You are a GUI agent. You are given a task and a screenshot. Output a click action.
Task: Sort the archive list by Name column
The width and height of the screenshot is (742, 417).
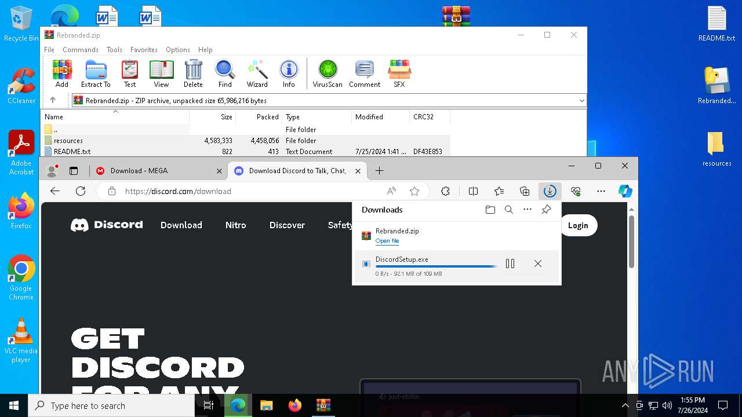click(x=115, y=116)
